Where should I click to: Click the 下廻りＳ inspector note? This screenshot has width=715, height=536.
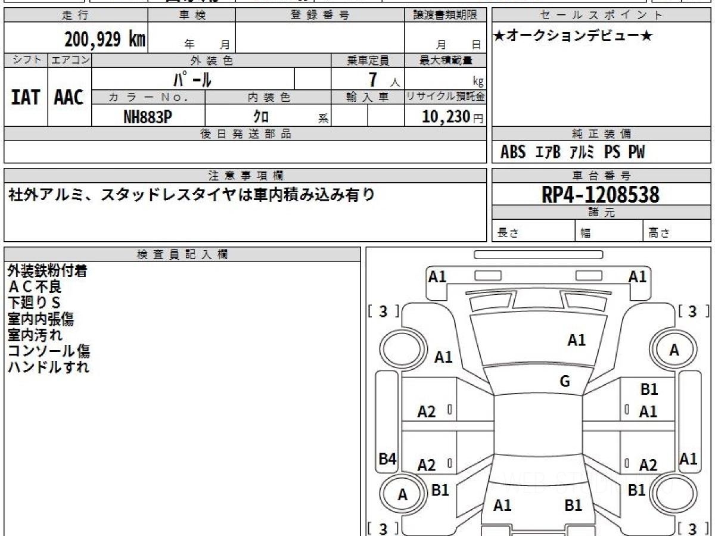tap(34, 303)
